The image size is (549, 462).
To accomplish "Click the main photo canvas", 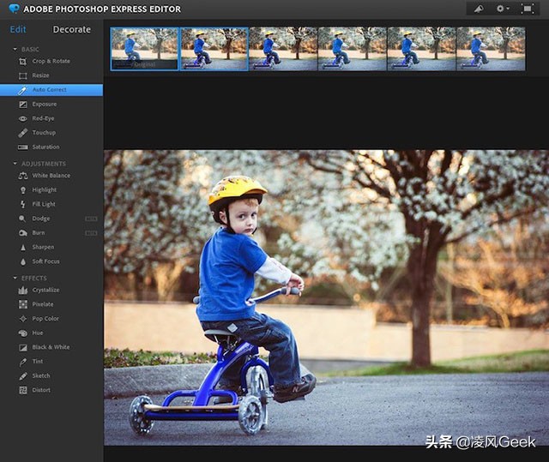I will 326,297.
